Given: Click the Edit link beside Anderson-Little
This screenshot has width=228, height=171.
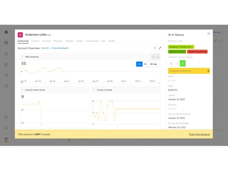Looking at the screenshot, I should (49, 35).
